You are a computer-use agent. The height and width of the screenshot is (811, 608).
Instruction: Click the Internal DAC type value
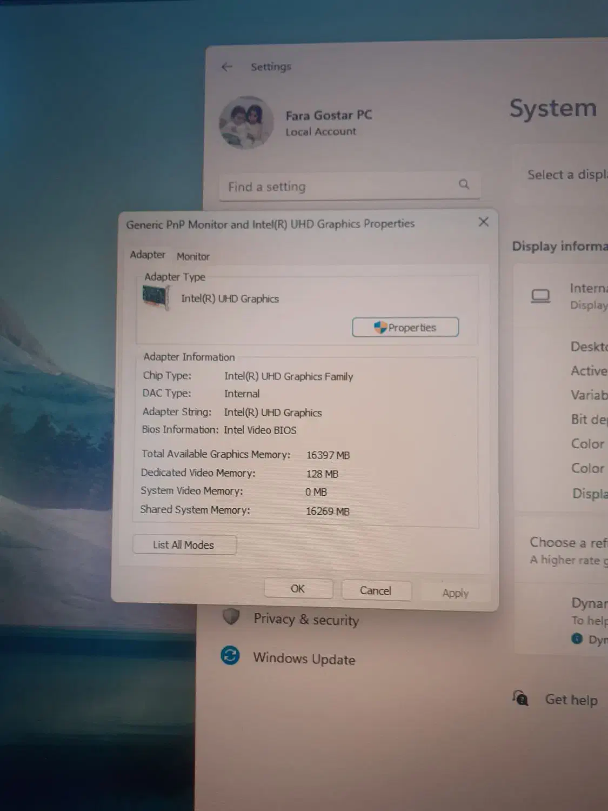[242, 394]
